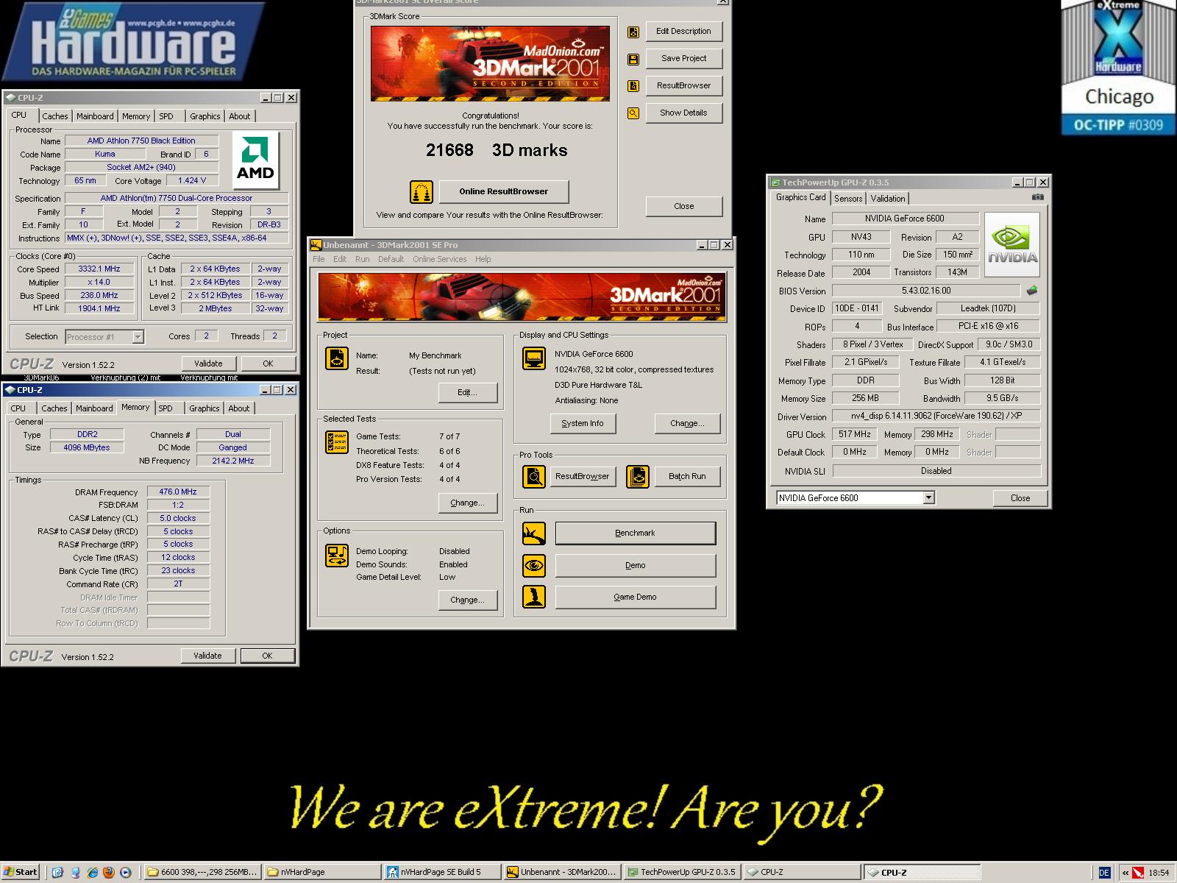The image size is (1177, 883).
Task: Switch to Mainboard tab in upper CPU-Z
Action: pos(95,116)
